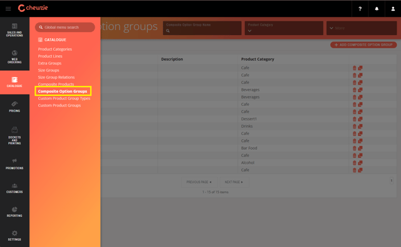401x247 pixels.
Task: Select Catalogue sidebar section
Action: [x=14, y=82]
